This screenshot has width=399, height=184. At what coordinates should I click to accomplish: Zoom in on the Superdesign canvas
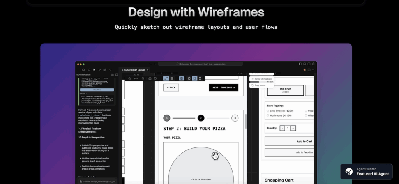[x=143, y=78]
